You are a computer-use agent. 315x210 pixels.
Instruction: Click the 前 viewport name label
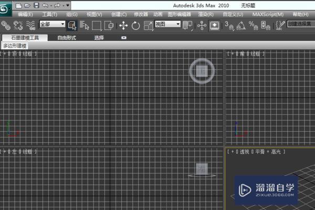click(x=242, y=54)
